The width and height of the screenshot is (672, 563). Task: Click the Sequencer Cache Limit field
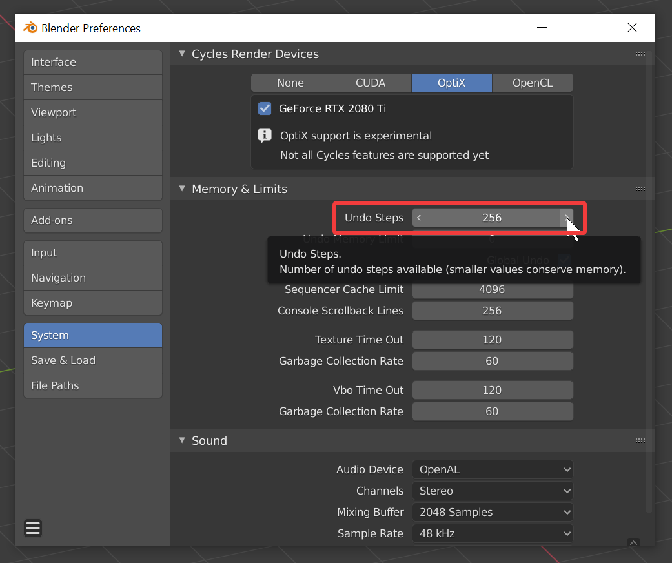click(x=493, y=289)
